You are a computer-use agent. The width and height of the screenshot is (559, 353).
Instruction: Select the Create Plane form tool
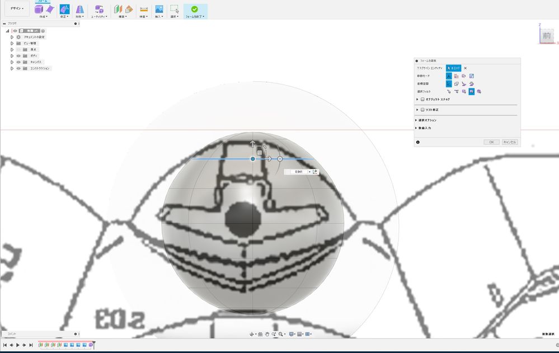(50, 10)
